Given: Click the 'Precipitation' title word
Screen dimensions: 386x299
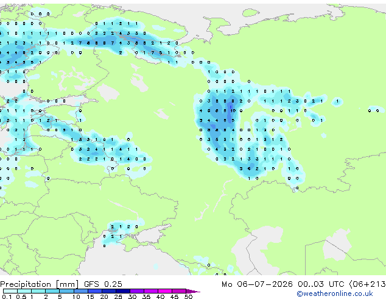Looking at the screenshot, I should pyautogui.click(x=26, y=284).
